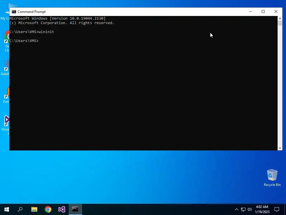
Task: Minimize the Command Prompt window
Action: [251, 11]
